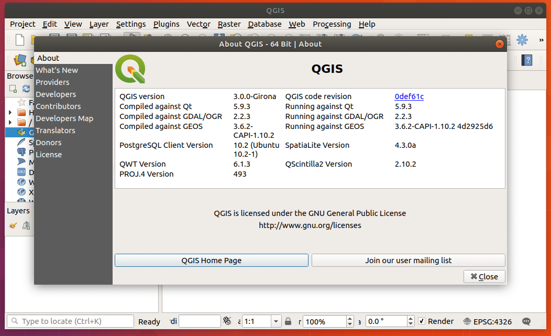Image resolution: width=551 pixels, height=336 pixels.
Task: Switch to the Developers Map tab
Action: pos(73,118)
